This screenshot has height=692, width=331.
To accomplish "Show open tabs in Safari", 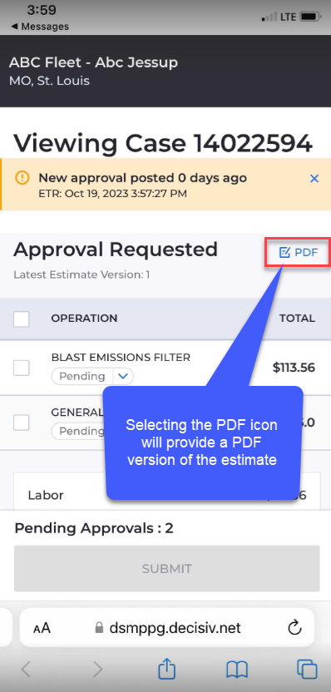I will click(x=307, y=670).
